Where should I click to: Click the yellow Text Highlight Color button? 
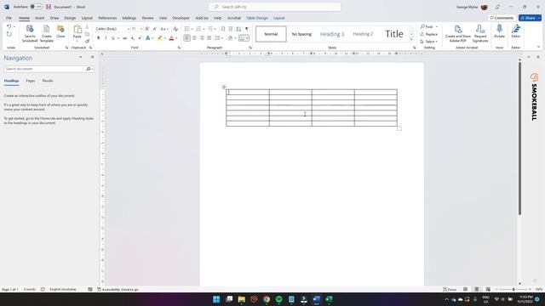[160, 38]
